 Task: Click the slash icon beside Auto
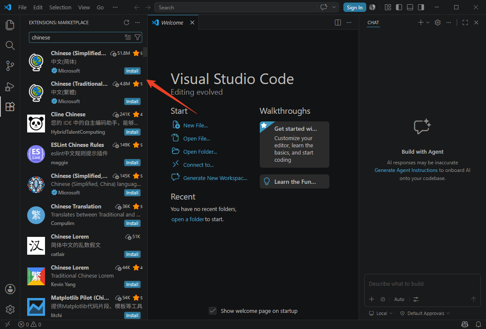point(383,299)
